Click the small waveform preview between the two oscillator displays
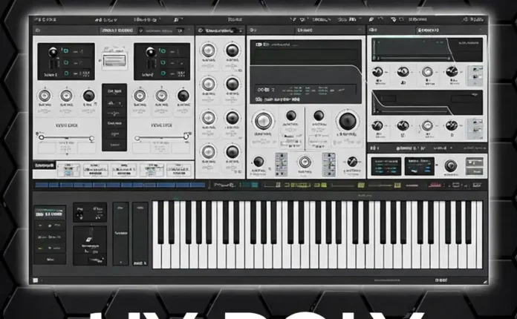Image resolution: width=517 pixels, height=319 pixels. tap(114, 61)
